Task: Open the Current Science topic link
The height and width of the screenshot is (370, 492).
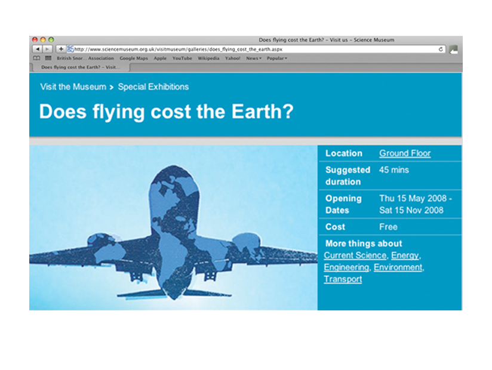Action: pyautogui.click(x=355, y=255)
